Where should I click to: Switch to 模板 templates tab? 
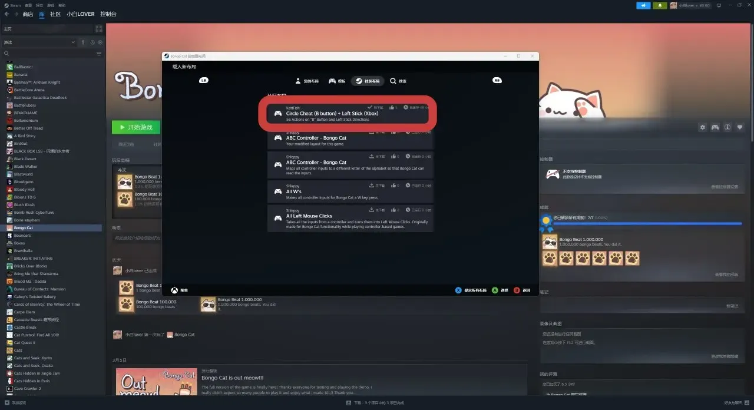[x=337, y=81]
